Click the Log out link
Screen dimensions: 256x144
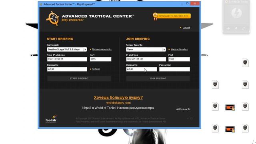(x=186, y=28)
